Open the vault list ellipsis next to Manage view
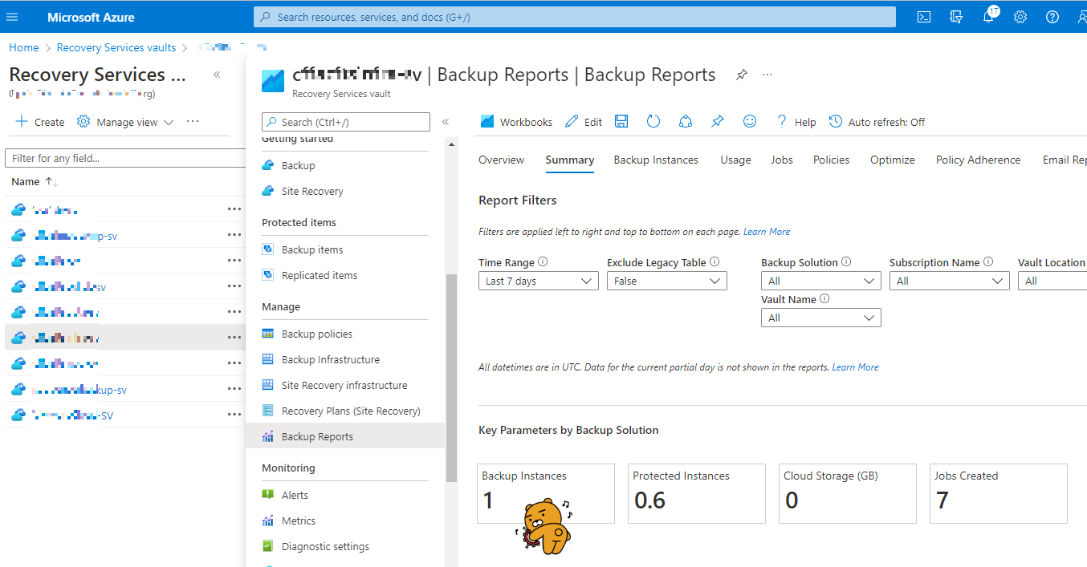Viewport: 1087px width, 567px height. 193,122
